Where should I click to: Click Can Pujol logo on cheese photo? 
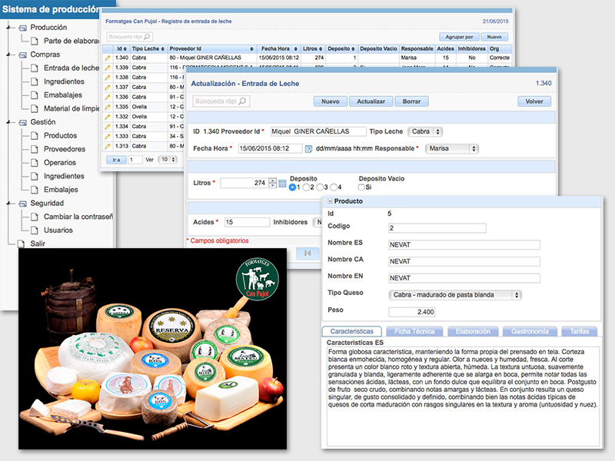point(258,279)
